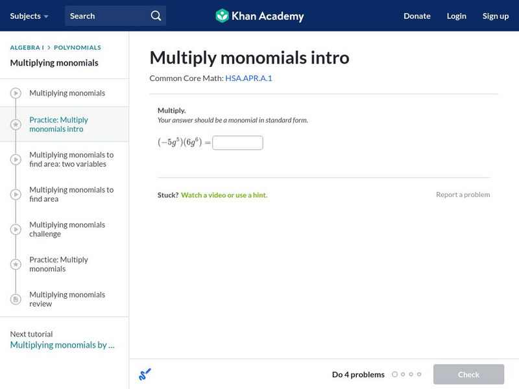
Task: Go to Algebra I breadcrumb
Action: 27,47
